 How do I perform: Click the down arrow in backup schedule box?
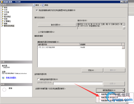tap(124, 28)
